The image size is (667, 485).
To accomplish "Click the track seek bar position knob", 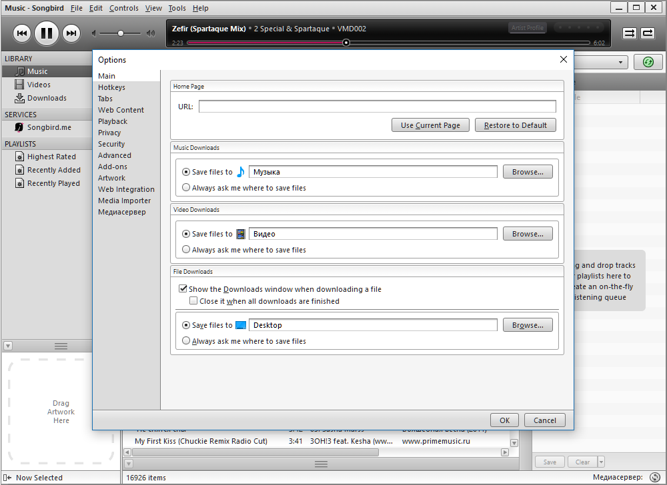I will 346,43.
